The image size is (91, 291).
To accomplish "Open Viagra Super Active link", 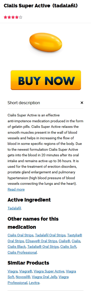I will coord(49,271).
